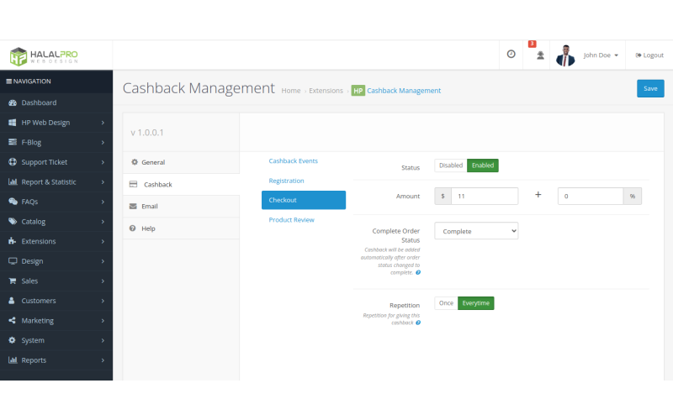
Task: Click the Logout icon link
Action: [x=639, y=55]
